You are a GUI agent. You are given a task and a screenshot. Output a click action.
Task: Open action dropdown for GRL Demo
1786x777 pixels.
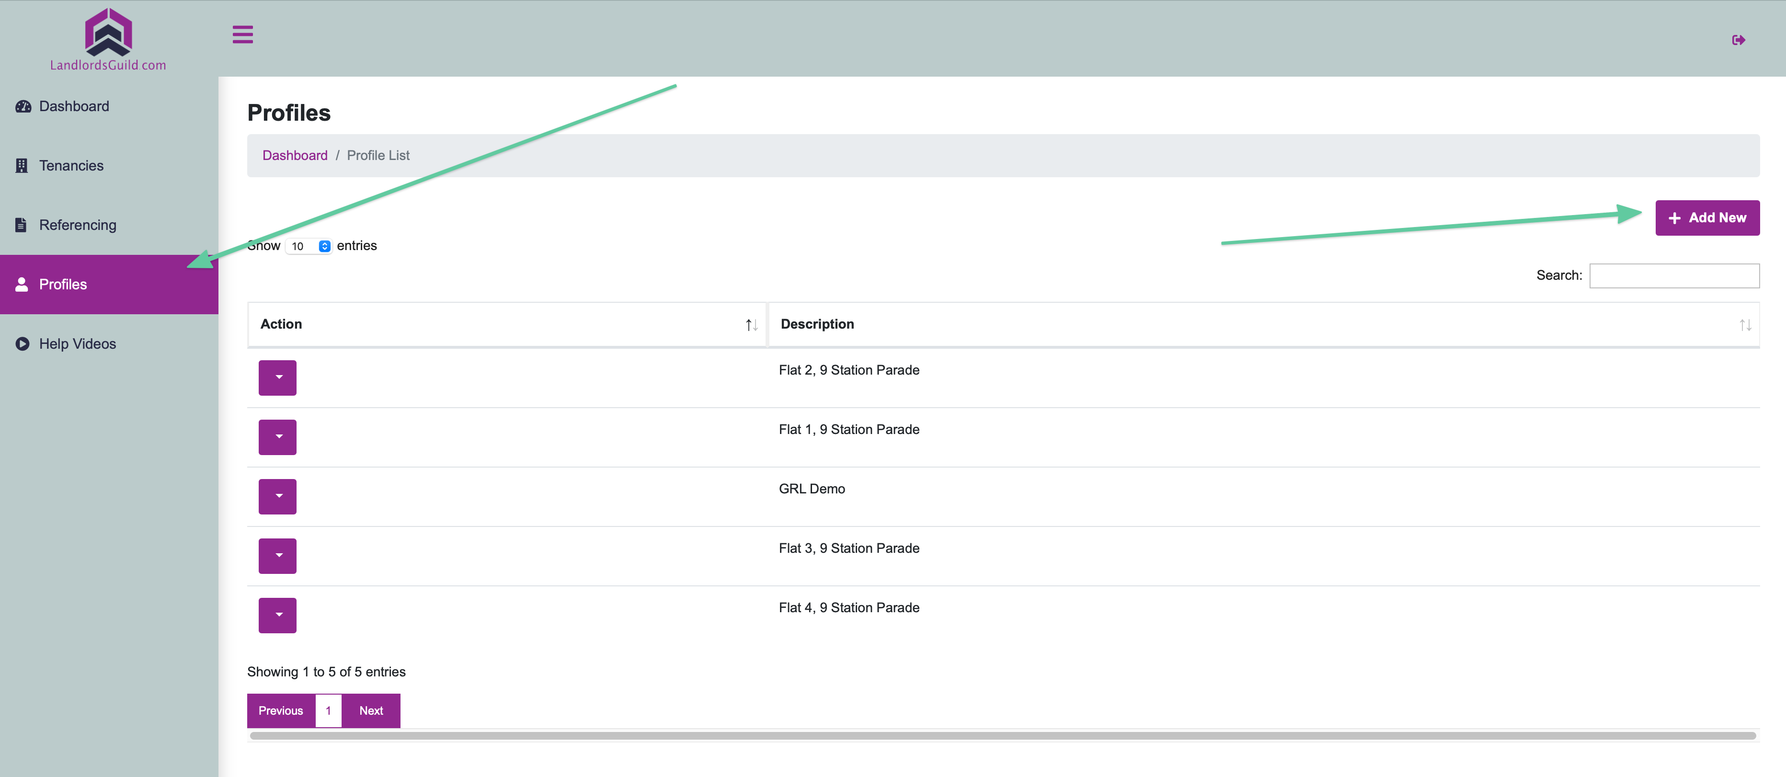277,496
